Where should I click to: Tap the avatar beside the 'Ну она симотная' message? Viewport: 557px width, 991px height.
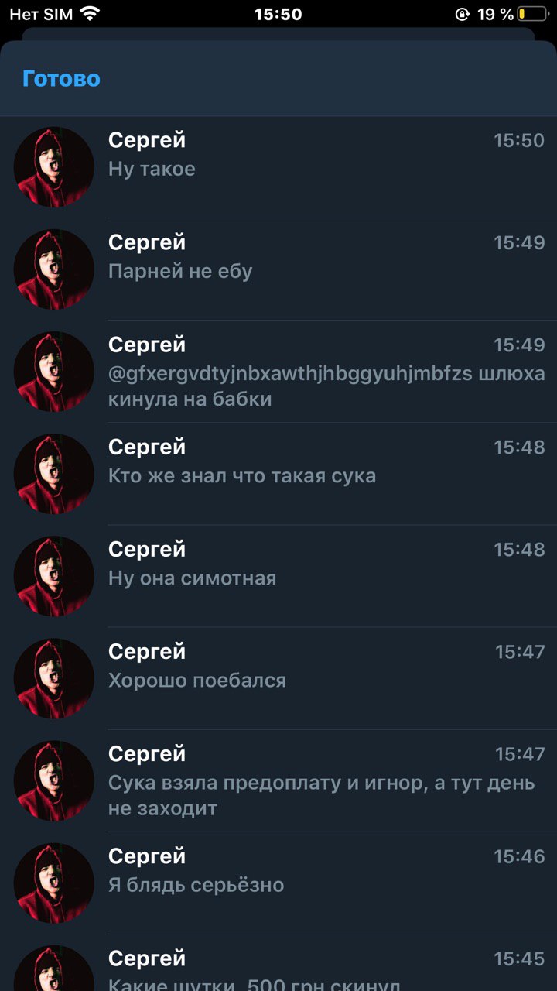[54, 576]
